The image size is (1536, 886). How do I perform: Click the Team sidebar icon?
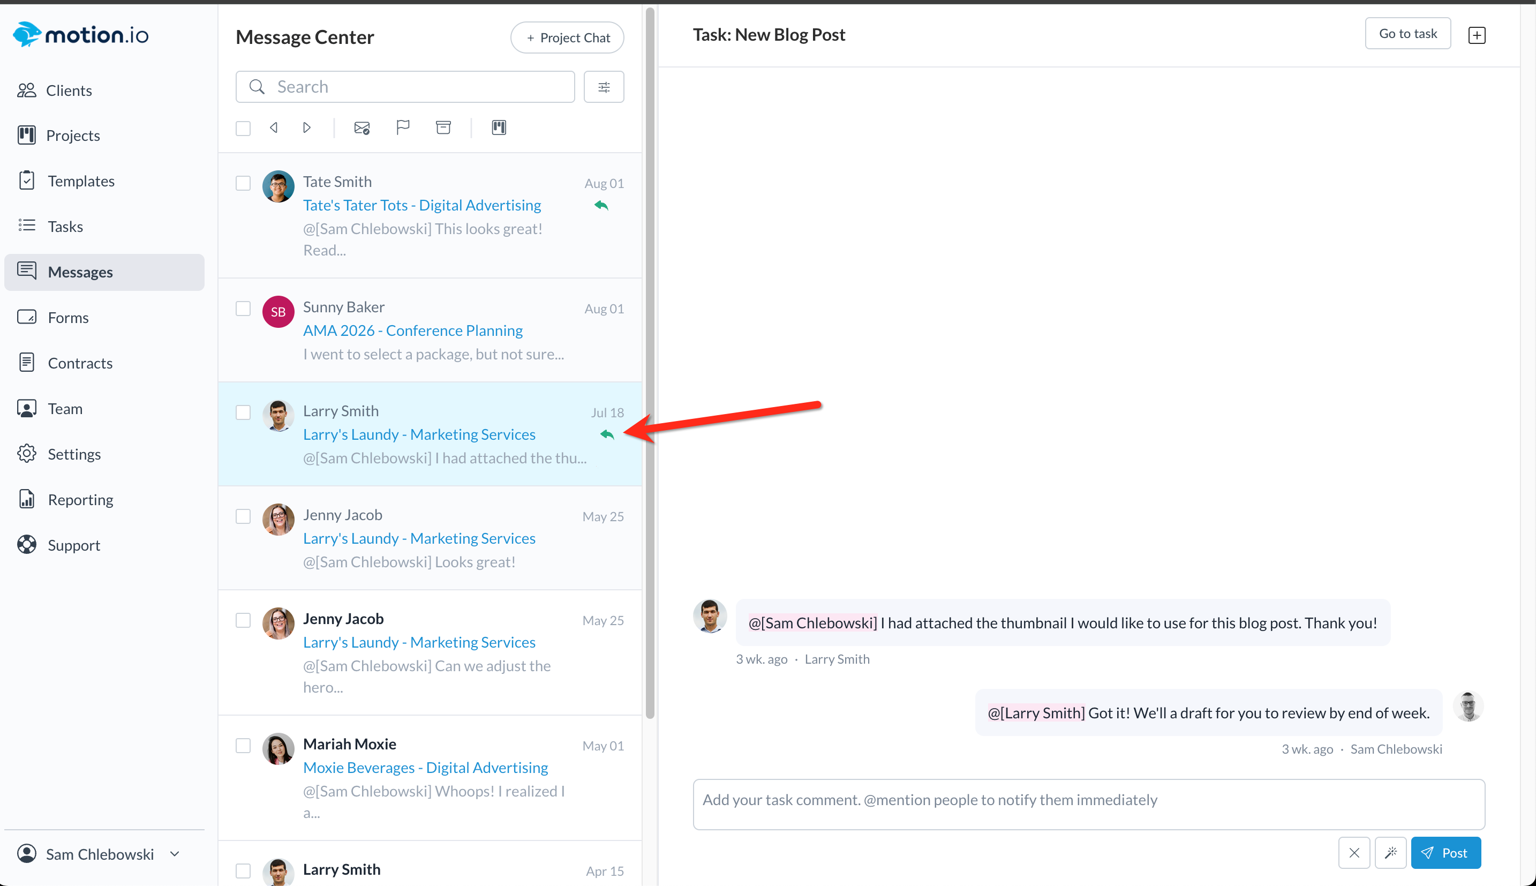[x=27, y=408]
